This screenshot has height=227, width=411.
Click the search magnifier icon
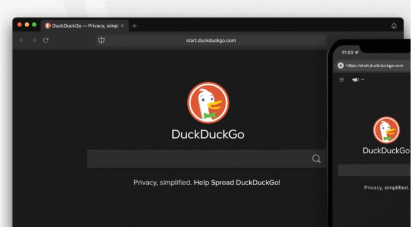(x=317, y=159)
